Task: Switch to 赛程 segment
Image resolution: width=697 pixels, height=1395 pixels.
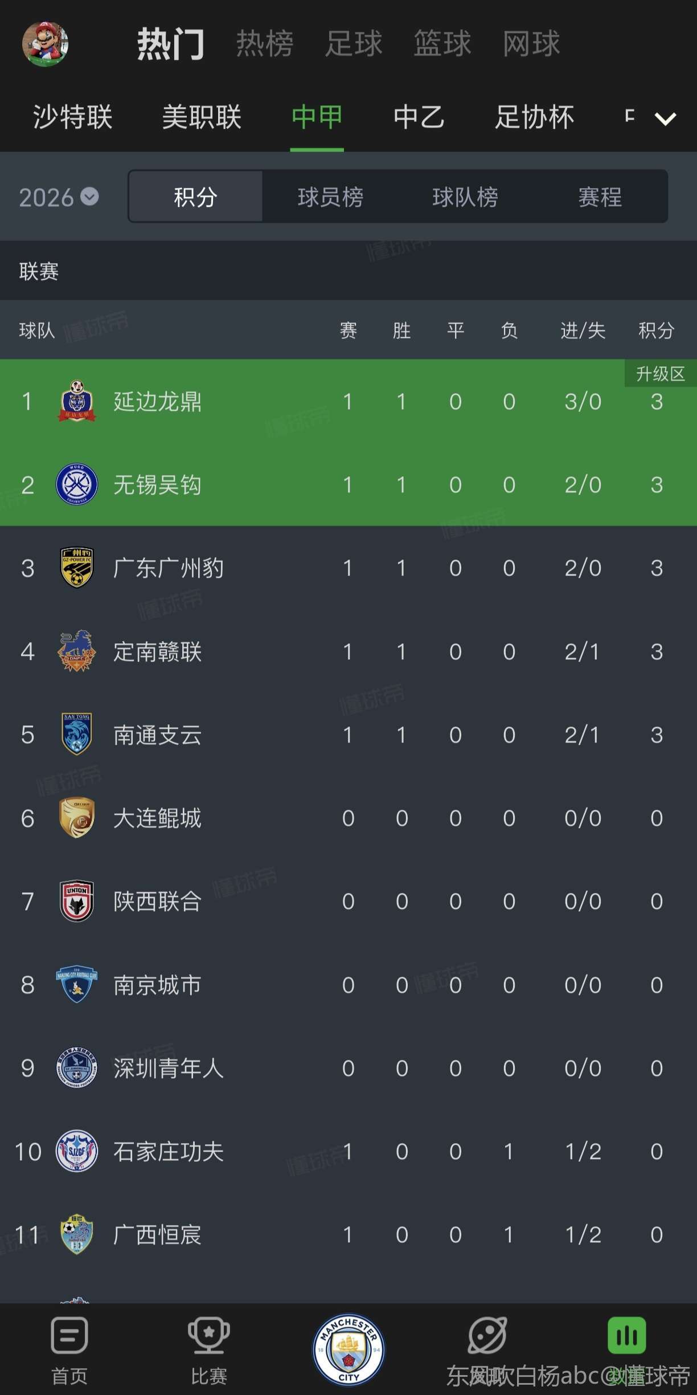Action: point(600,197)
